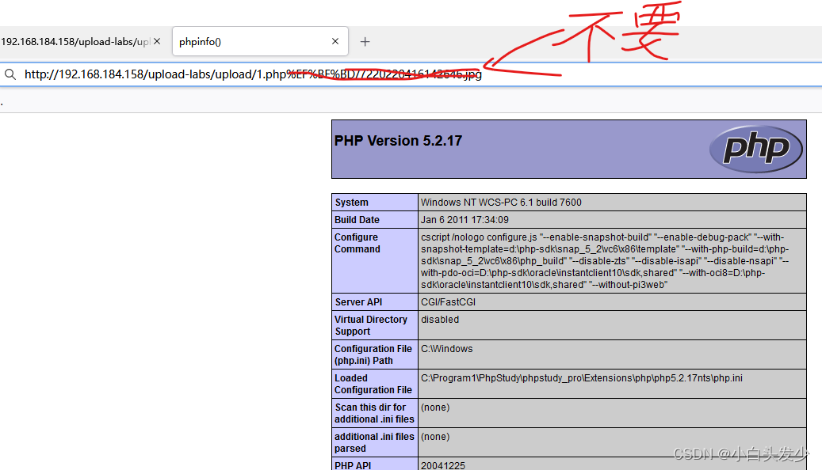Select the 20041225 value
Screen dimensions: 822x470
tap(442, 465)
